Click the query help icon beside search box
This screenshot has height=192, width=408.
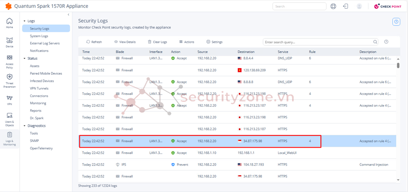pyautogui.click(x=386, y=42)
